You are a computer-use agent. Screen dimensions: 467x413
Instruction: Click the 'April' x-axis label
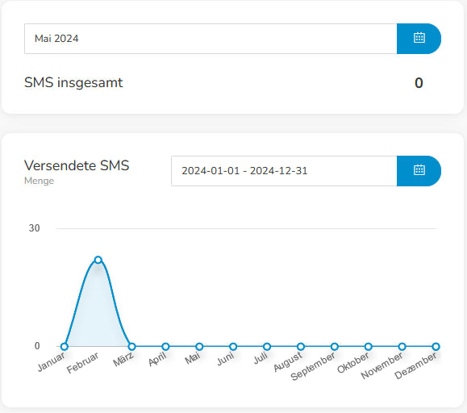click(157, 360)
